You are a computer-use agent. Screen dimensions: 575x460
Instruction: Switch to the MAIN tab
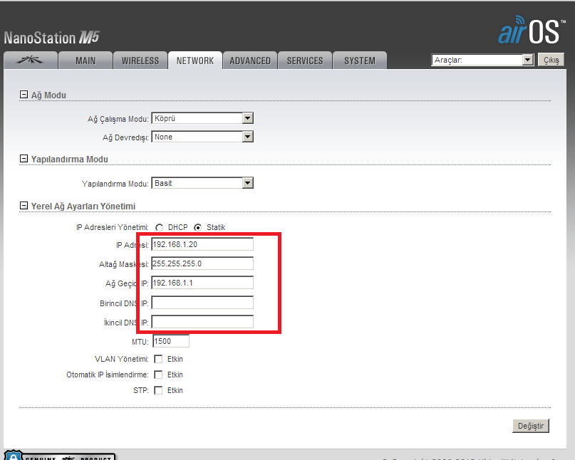click(x=86, y=61)
